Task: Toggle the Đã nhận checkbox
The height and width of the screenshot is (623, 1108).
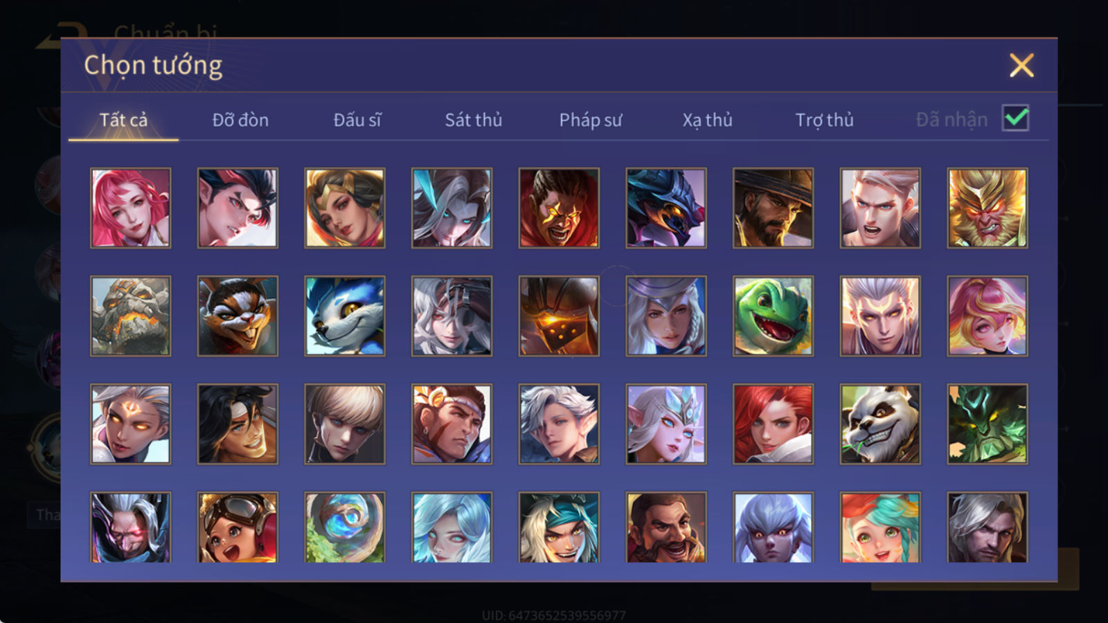Action: (x=1016, y=118)
